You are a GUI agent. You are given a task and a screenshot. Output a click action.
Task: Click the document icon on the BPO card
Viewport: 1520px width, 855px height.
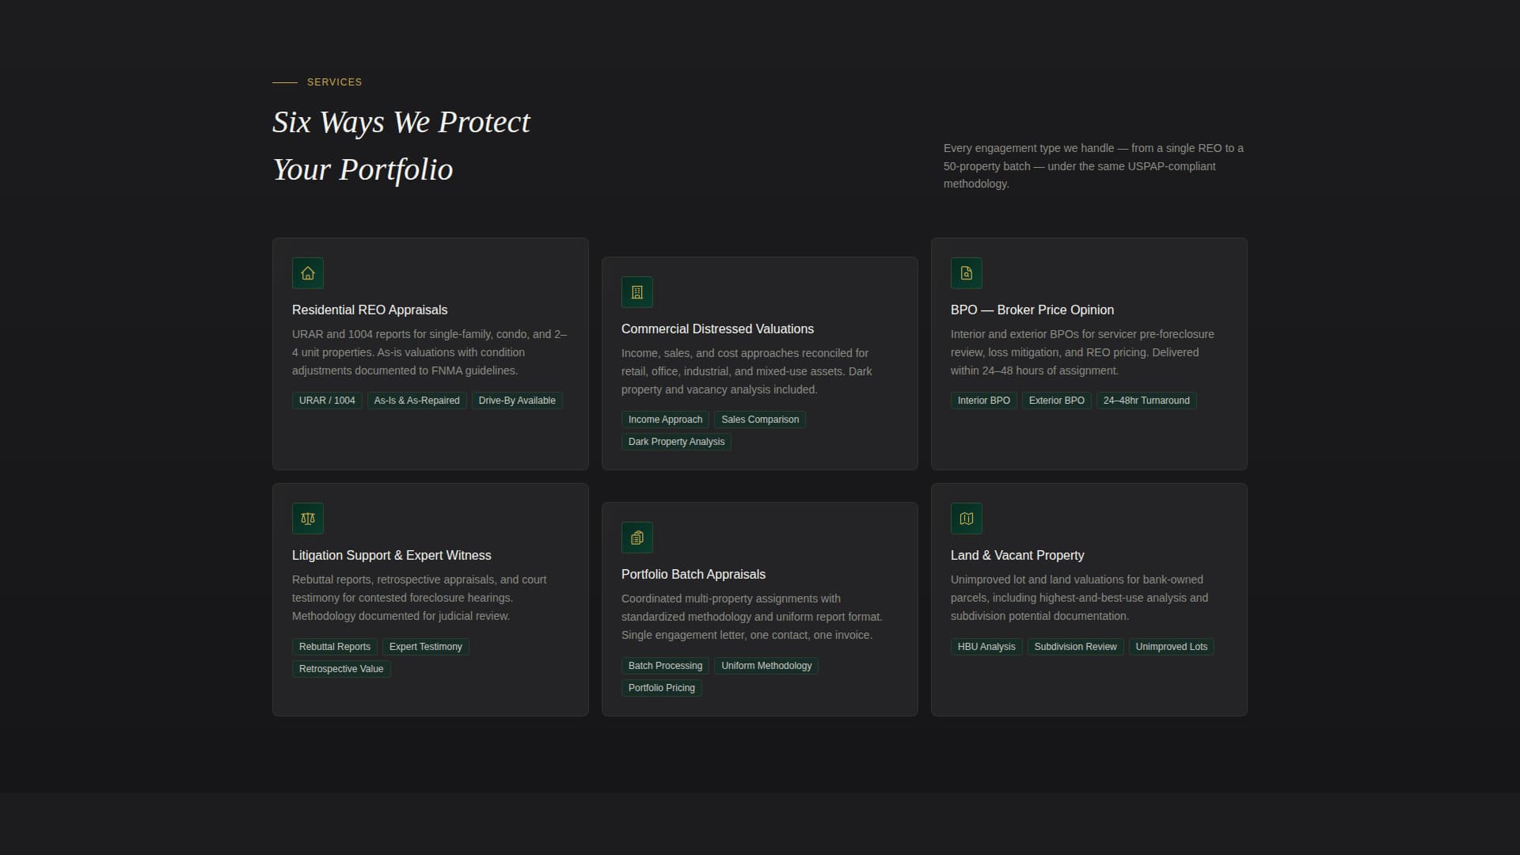click(x=967, y=273)
